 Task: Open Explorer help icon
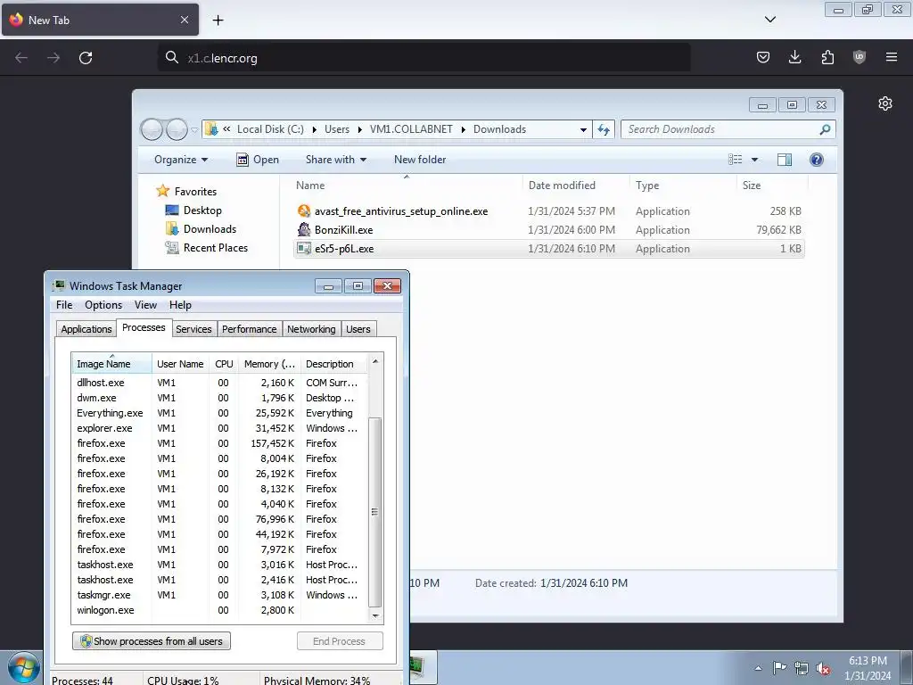click(x=817, y=160)
